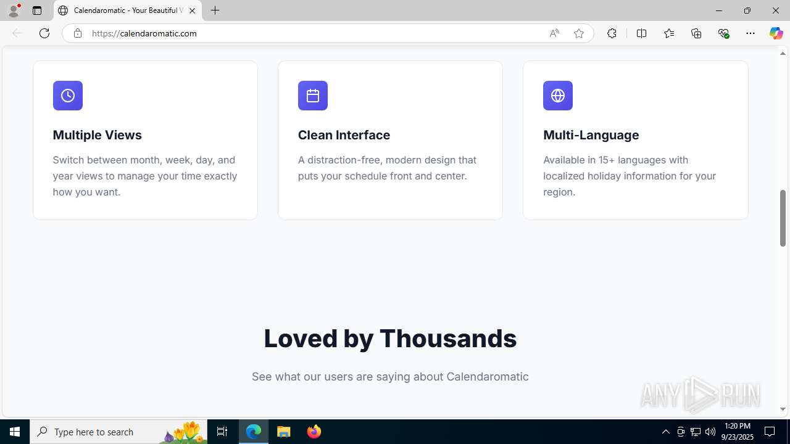Show hidden system tray icons
The width and height of the screenshot is (790, 444).
[665, 432]
